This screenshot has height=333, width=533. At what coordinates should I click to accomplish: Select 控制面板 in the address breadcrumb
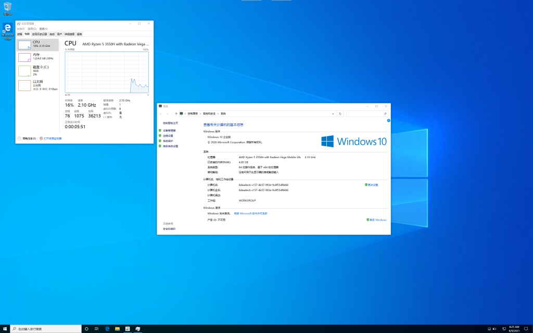point(193,114)
